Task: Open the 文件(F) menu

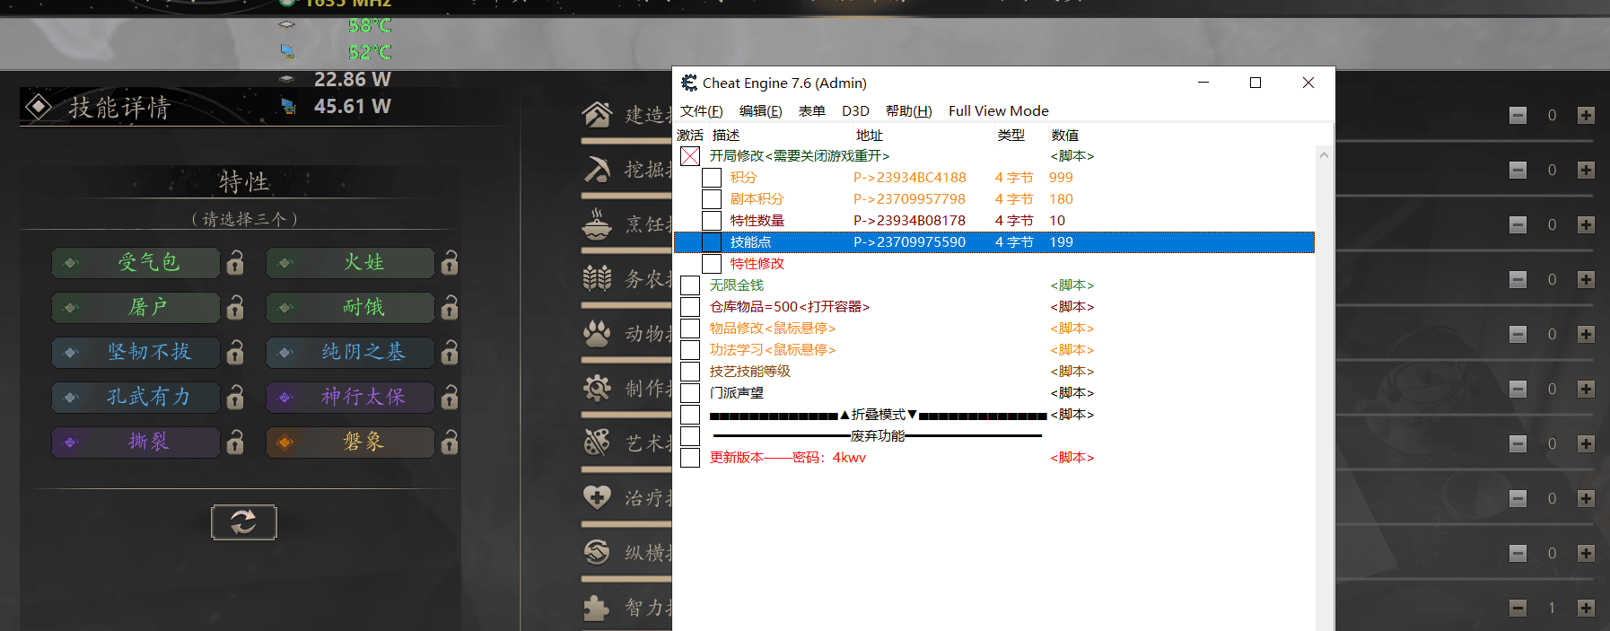Action: tap(702, 111)
